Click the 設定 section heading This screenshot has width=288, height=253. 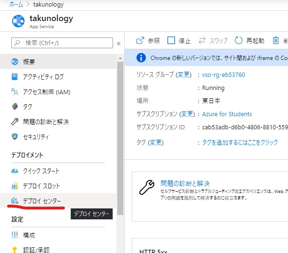pyautogui.click(x=17, y=219)
